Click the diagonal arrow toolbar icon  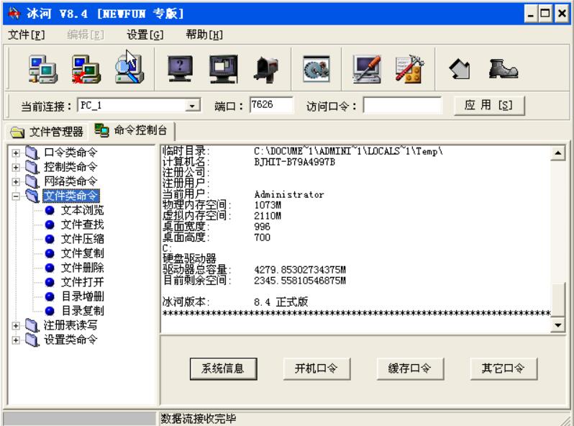(460, 69)
